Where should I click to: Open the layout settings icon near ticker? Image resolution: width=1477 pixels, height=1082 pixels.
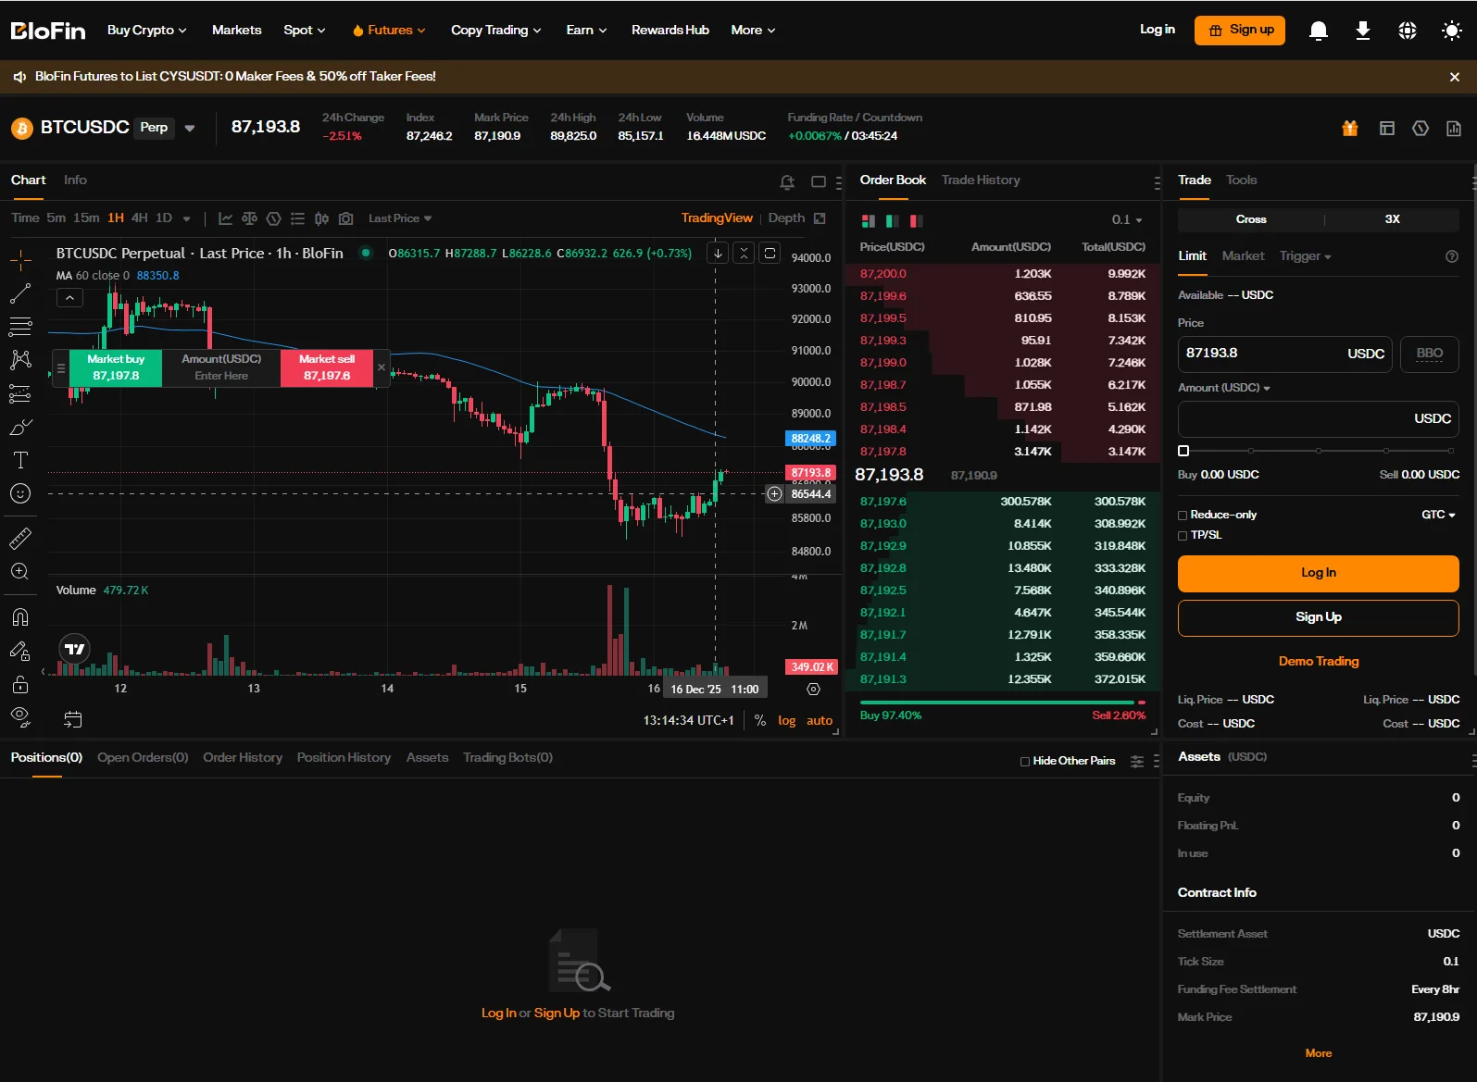[1387, 129]
